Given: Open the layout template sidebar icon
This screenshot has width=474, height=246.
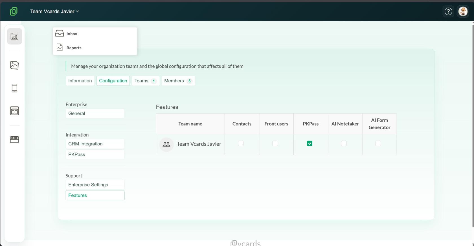Looking at the screenshot, I should point(14,111).
